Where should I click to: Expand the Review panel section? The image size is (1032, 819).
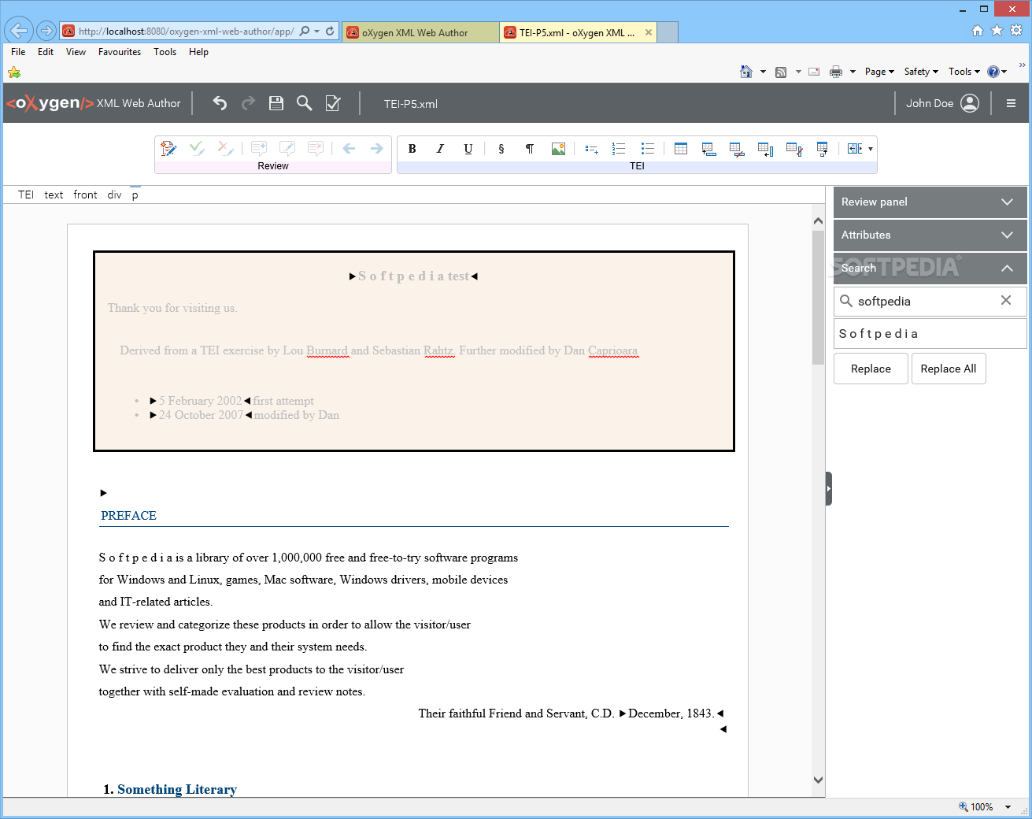point(930,202)
